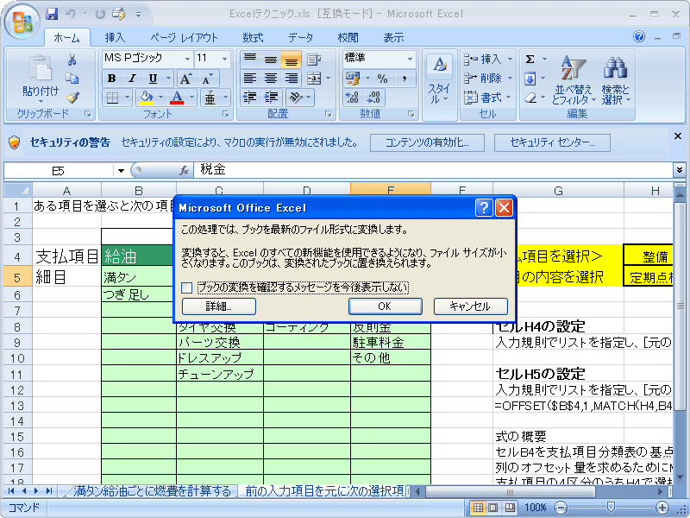Viewport: 690px width, 518px height.
Task: Toggle Italic formatting
Action: 132,79
